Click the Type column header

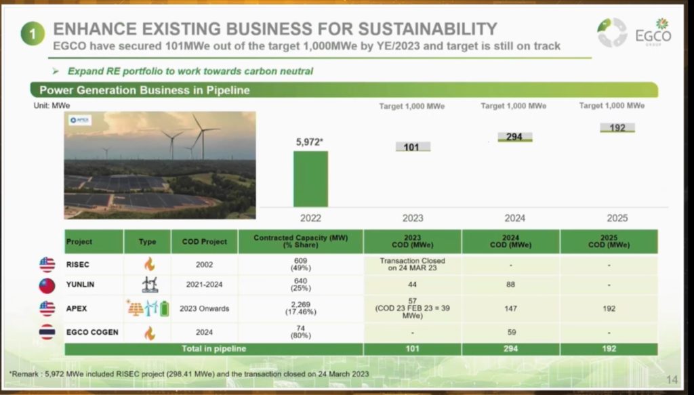pos(147,241)
